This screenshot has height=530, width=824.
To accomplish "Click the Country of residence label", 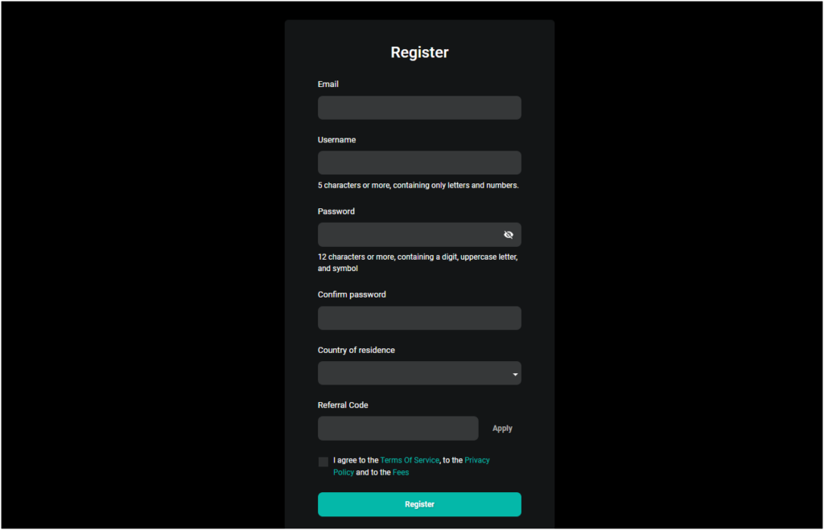I will (x=356, y=351).
